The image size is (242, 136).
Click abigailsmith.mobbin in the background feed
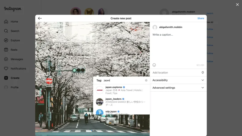[183, 12]
